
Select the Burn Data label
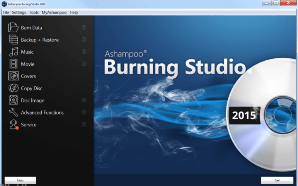(x=31, y=28)
